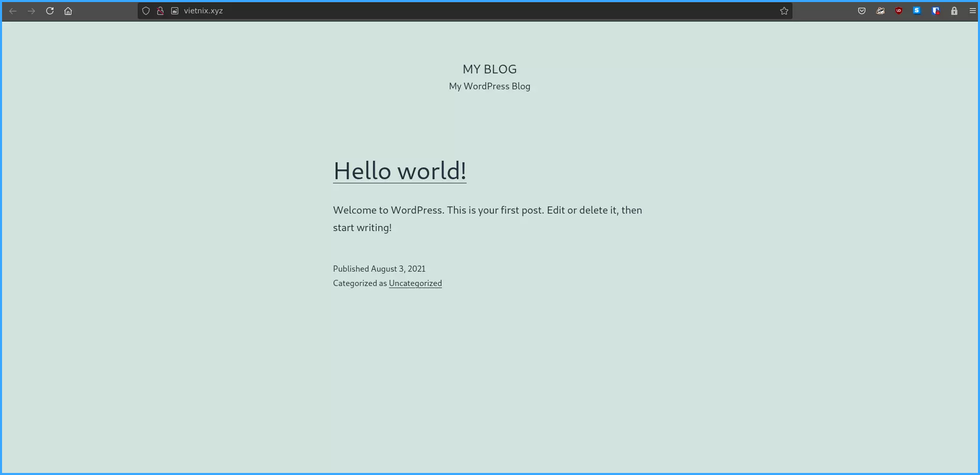This screenshot has width=980, height=475.
Task: Show the insecure connection padlock info
Action: tap(160, 11)
